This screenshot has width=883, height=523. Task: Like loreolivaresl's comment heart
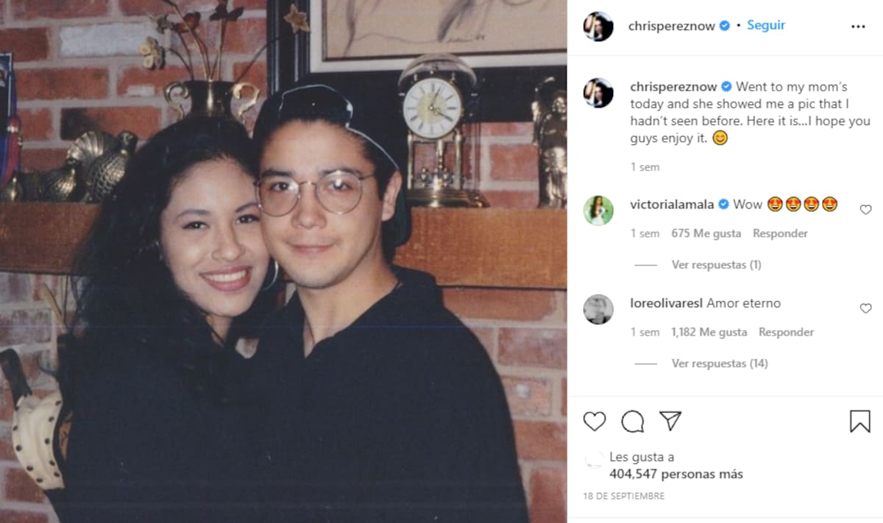866,308
